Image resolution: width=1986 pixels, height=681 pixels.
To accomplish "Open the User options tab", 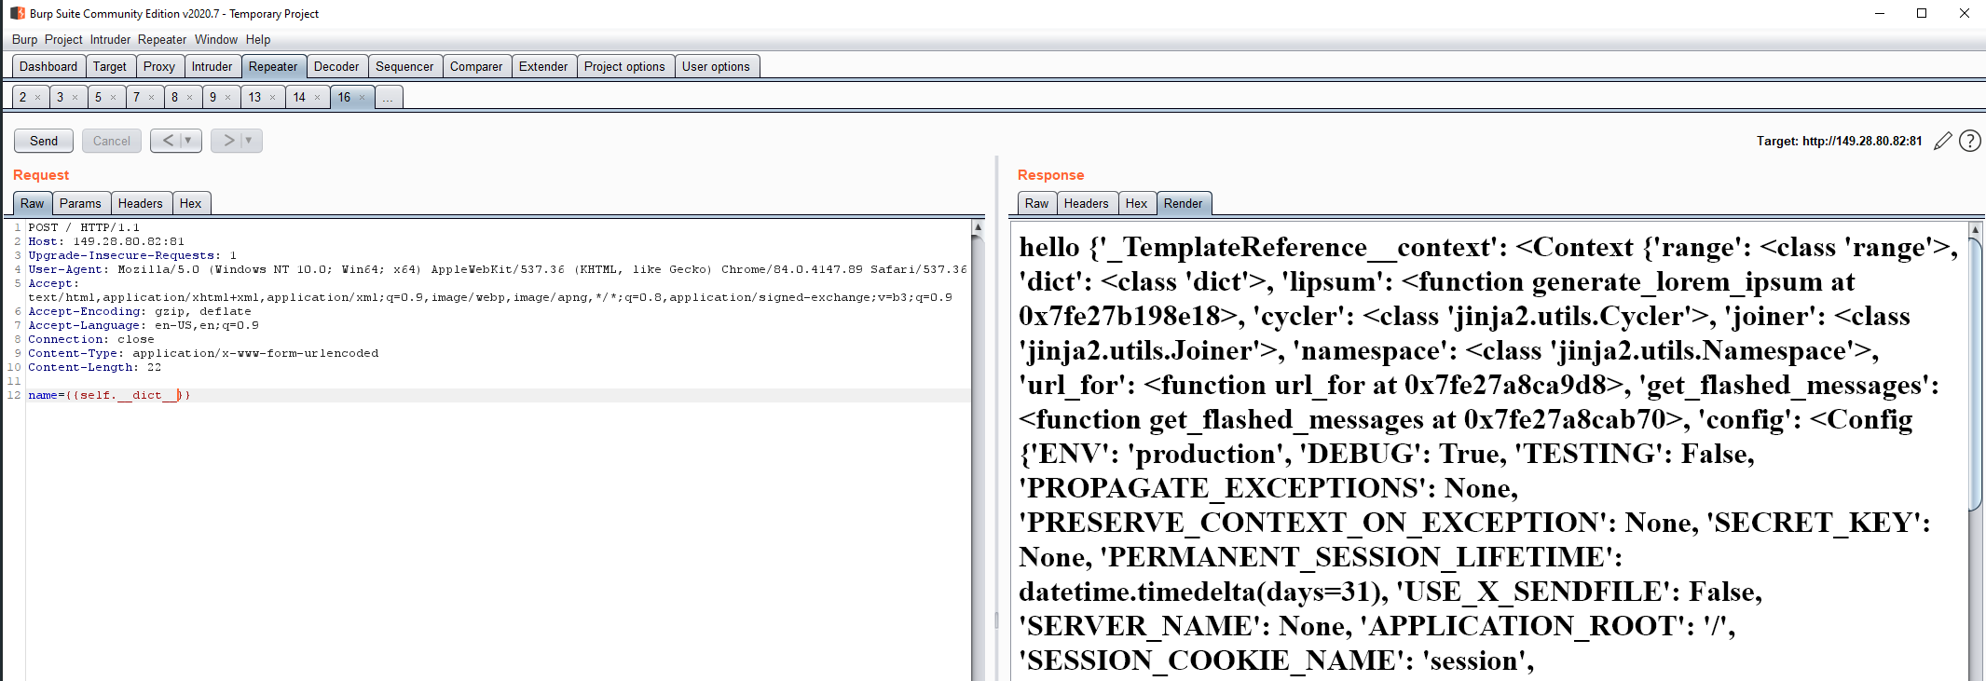I will coord(716,66).
